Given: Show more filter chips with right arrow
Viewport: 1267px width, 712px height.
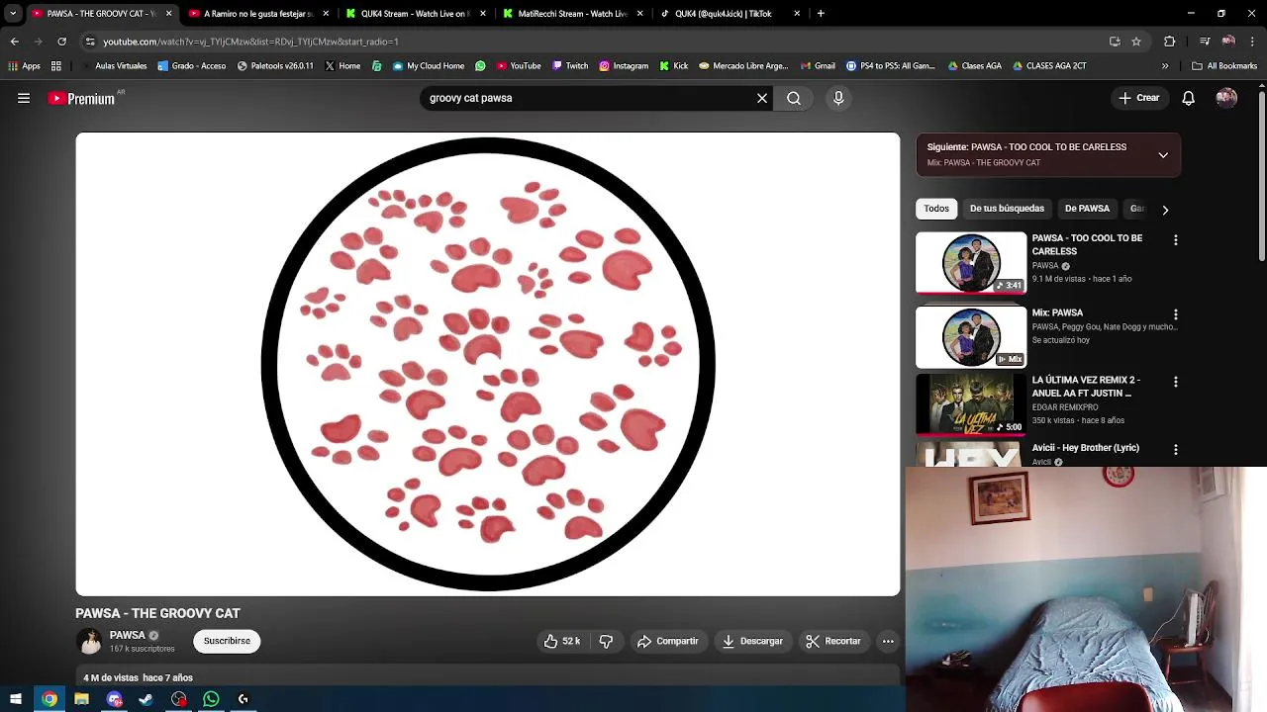Looking at the screenshot, I should coord(1165,210).
